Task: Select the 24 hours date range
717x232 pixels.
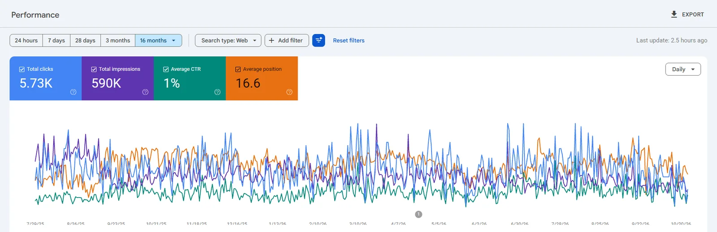Action: click(26, 40)
